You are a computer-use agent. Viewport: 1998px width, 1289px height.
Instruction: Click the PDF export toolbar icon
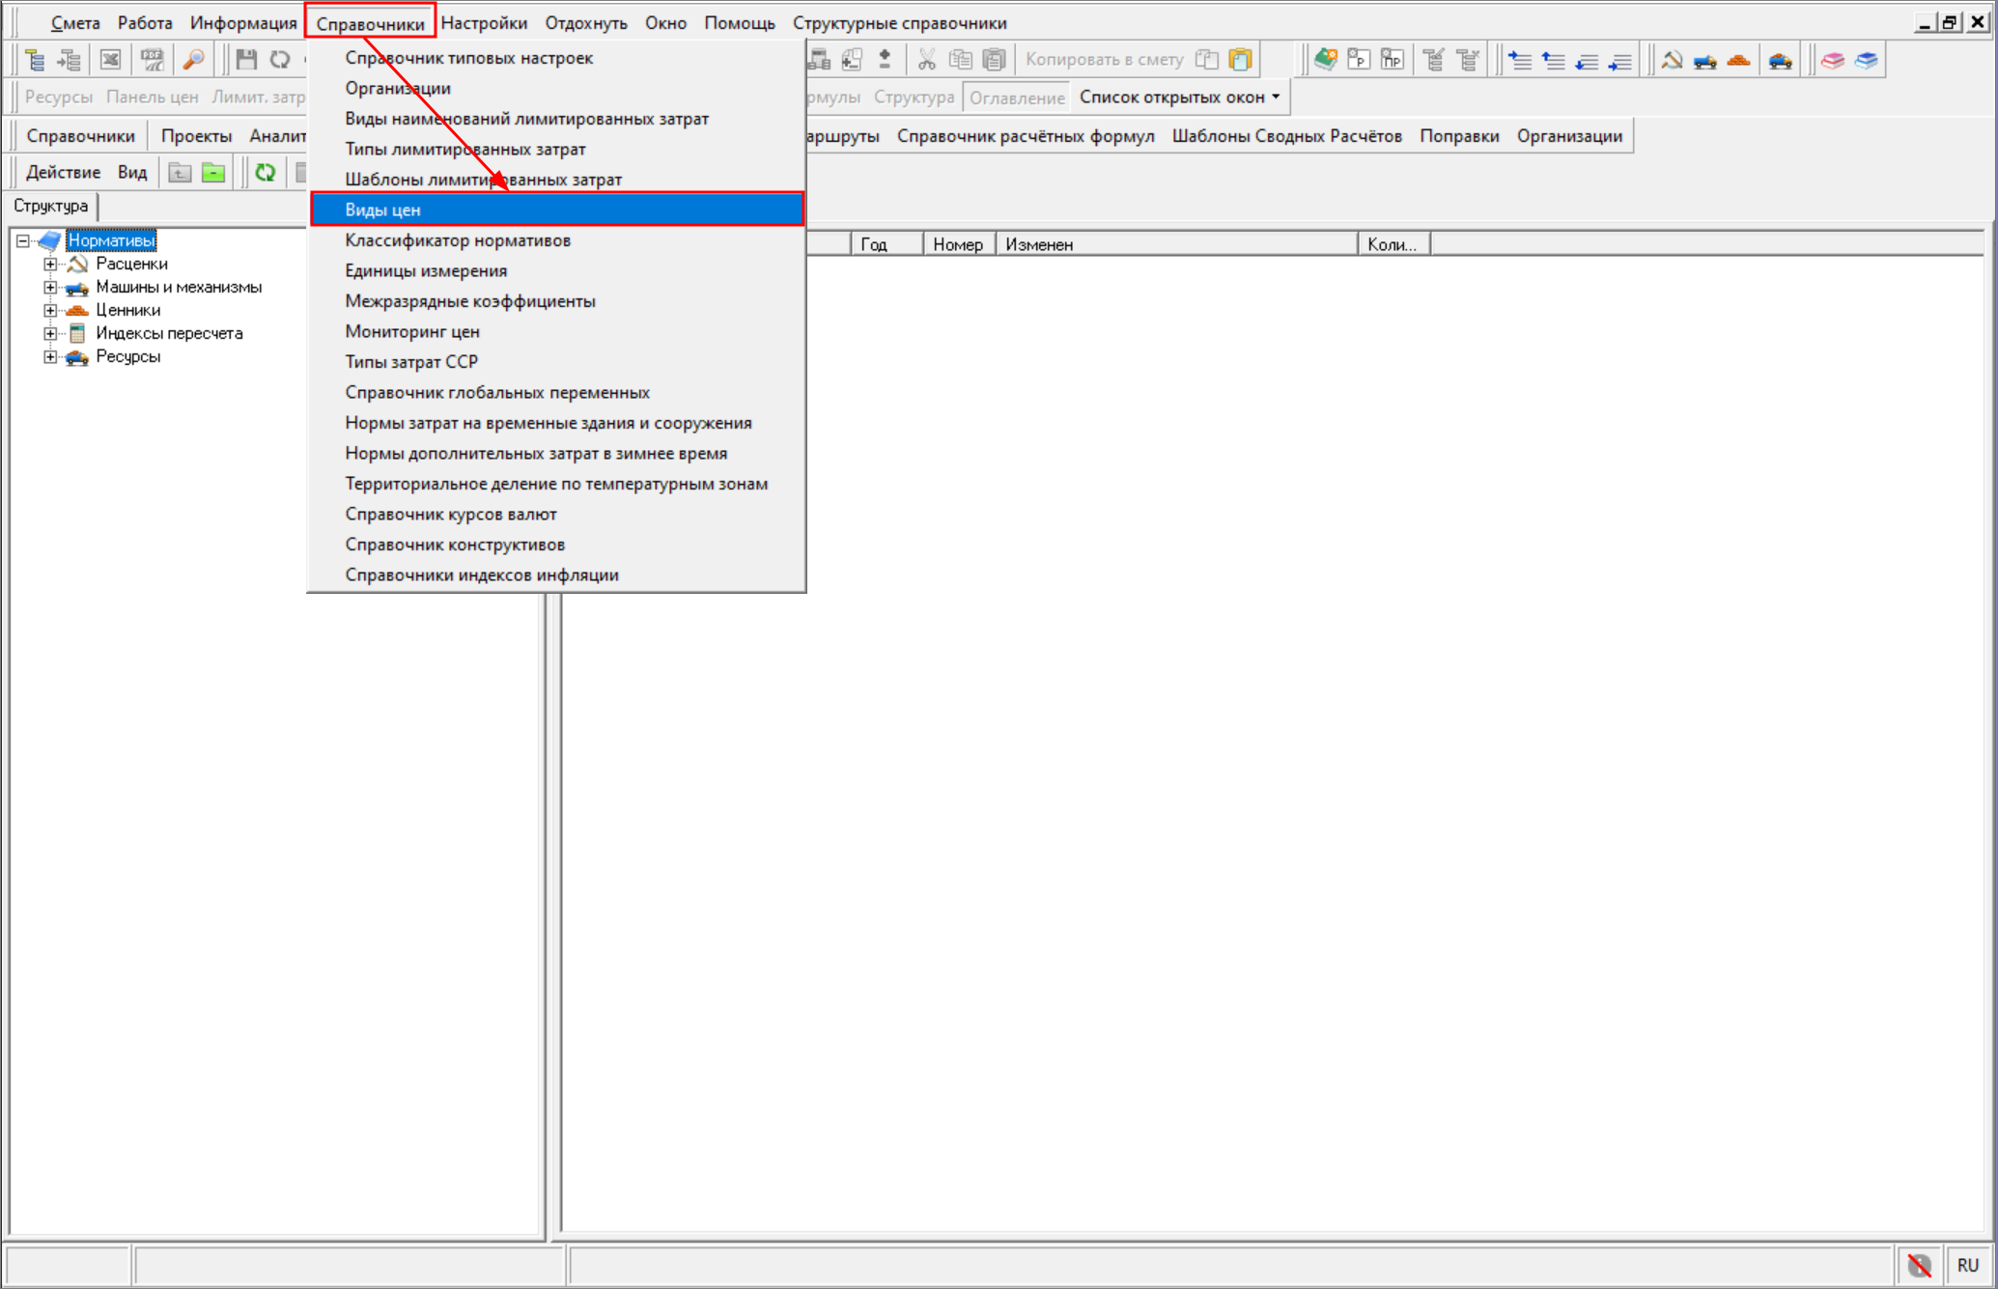(x=153, y=60)
